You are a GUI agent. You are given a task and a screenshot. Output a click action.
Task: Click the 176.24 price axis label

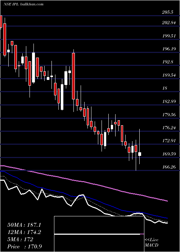[x=169, y=127]
